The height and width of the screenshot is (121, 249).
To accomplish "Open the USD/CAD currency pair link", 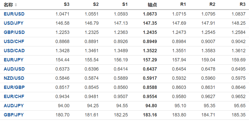I will (14, 51).
